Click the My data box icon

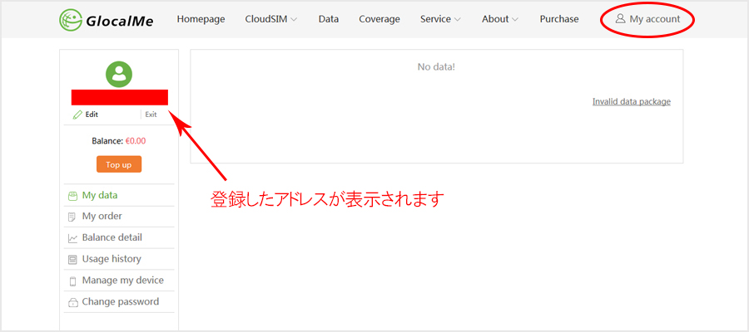tap(72, 196)
